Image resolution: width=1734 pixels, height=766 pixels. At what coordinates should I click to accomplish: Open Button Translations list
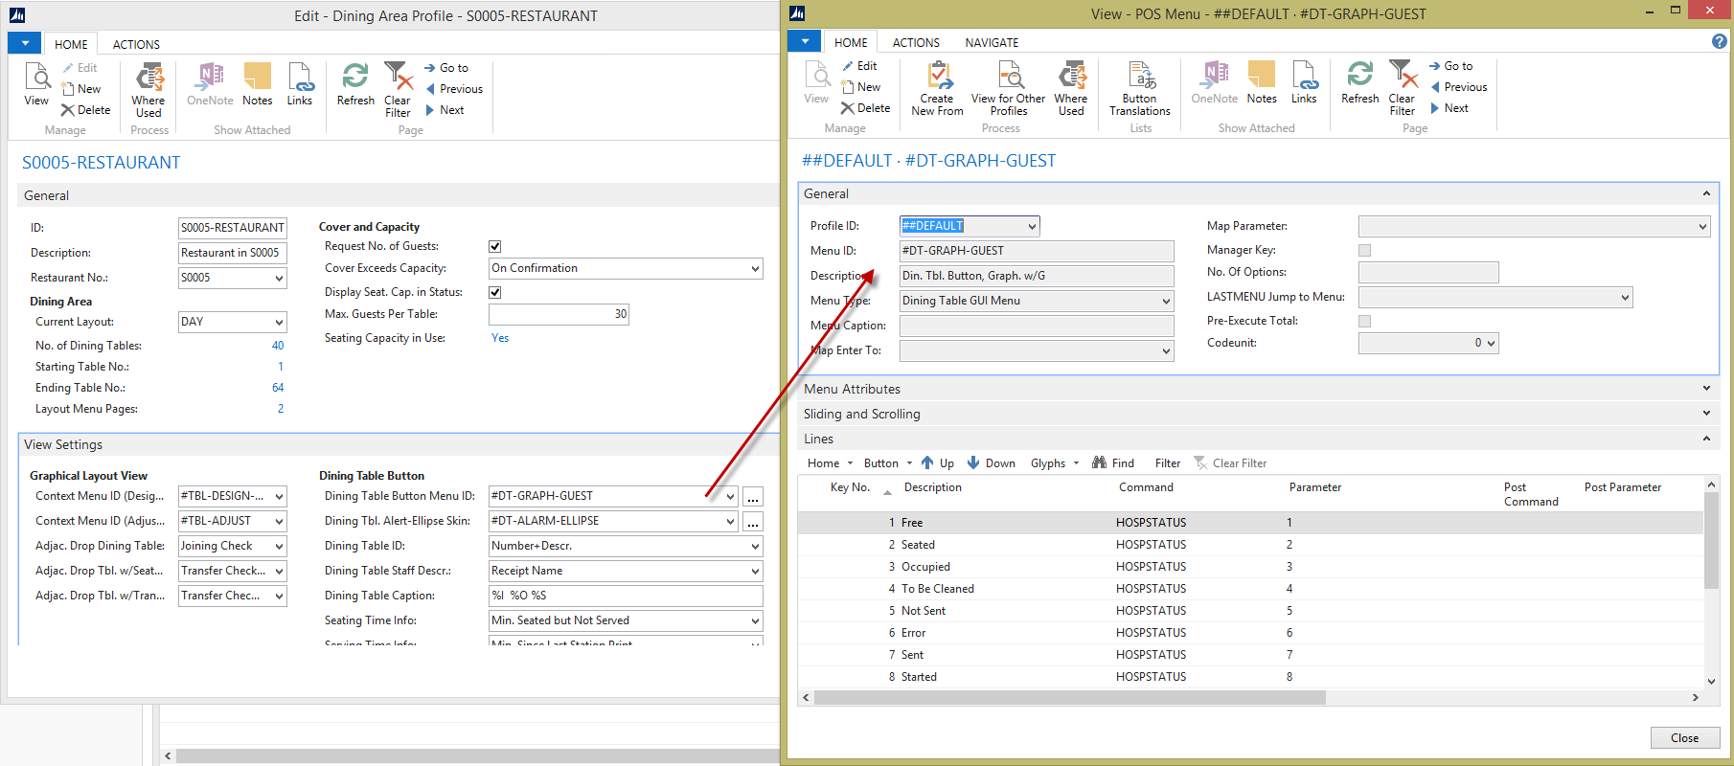[x=1140, y=88]
